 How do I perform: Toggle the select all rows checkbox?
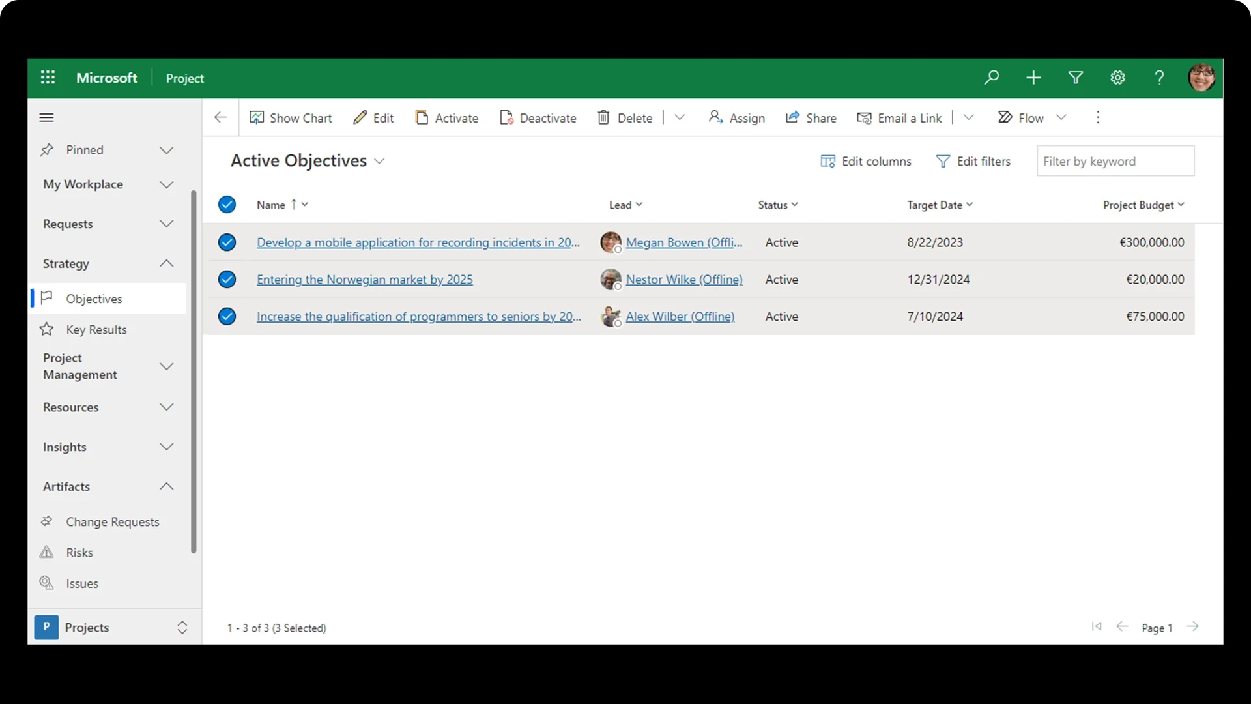click(x=227, y=205)
